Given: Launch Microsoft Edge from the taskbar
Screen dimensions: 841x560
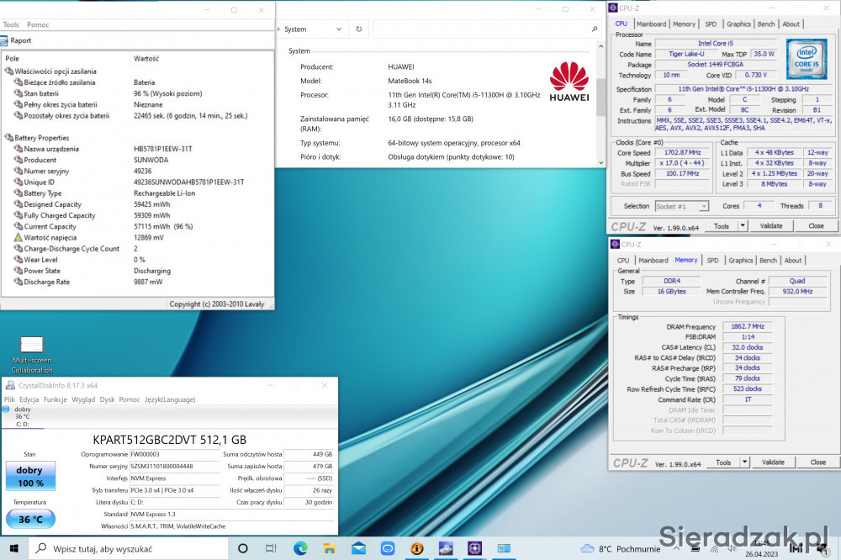Looking at the screenshot, I should point(300,548).
